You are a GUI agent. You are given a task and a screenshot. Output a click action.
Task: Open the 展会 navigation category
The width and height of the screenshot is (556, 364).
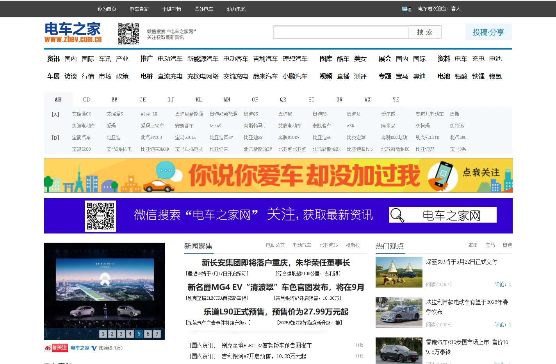click(385, 59)
